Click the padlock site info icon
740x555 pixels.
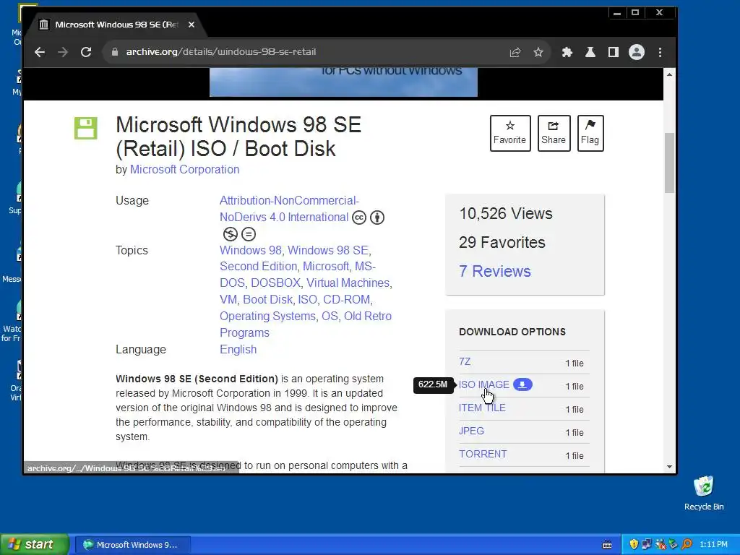(114, 52)
